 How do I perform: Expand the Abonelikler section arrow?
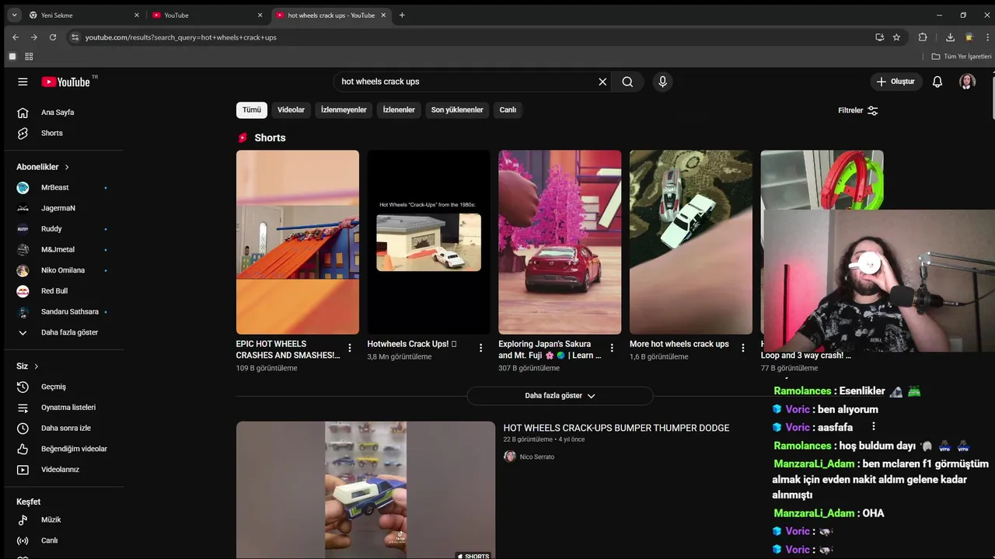click(67, 167)
